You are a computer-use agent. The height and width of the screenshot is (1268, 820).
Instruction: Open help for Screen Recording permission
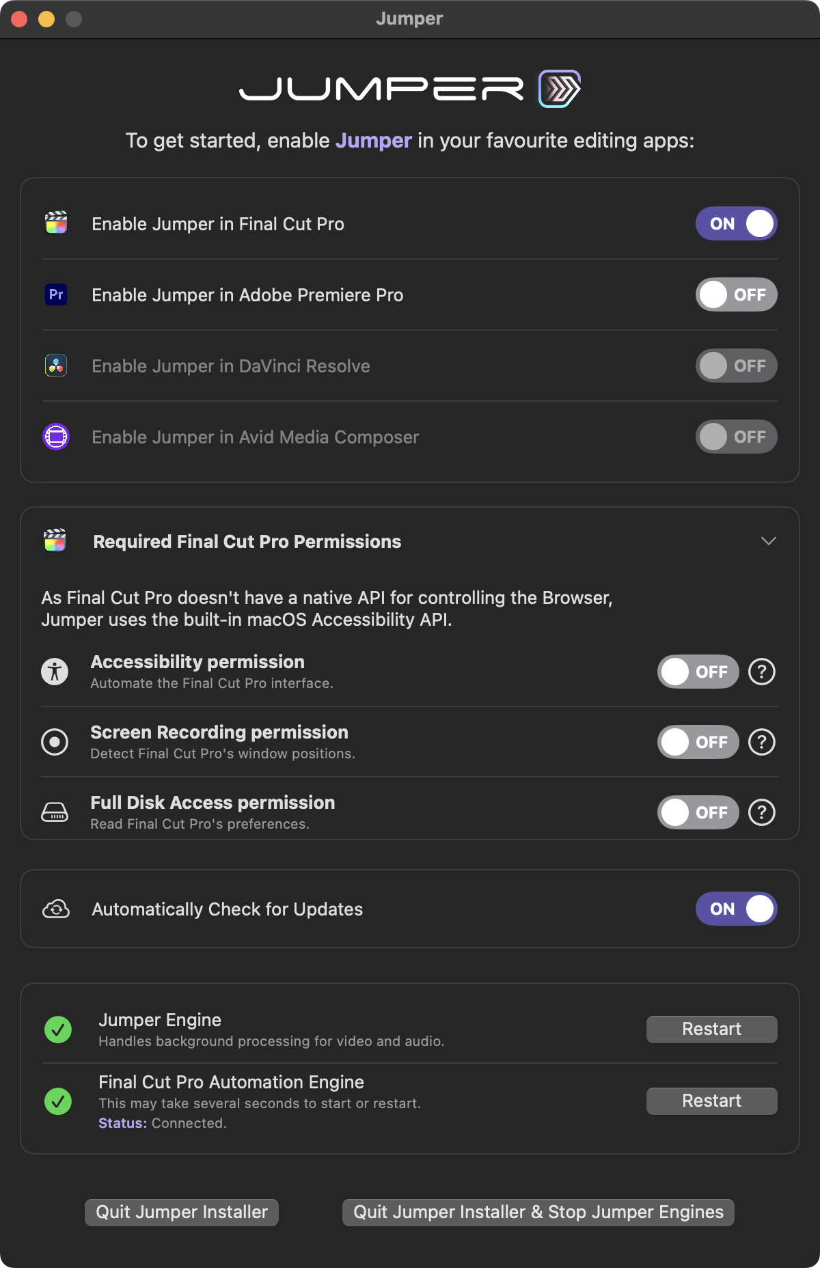pos(761,742)
